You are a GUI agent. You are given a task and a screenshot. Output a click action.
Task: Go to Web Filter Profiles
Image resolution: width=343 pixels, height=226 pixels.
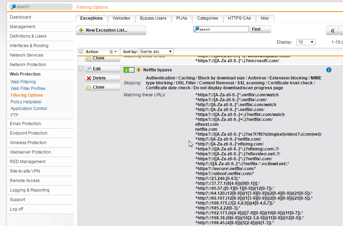click(x=28, y=89)
